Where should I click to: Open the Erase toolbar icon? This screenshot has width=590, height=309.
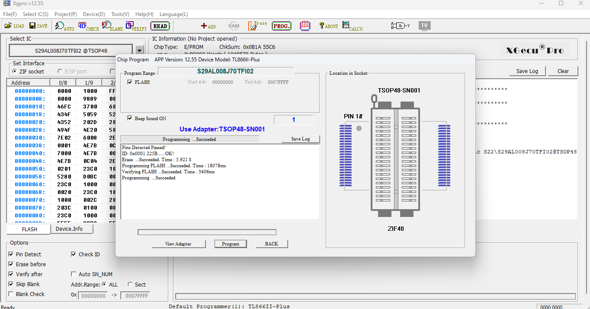click(x=257, y=25)
